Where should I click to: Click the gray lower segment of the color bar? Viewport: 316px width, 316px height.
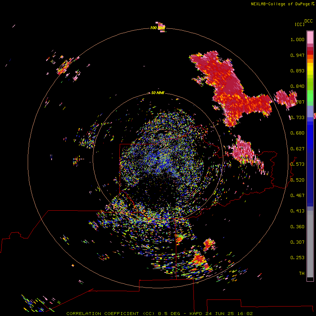(x=310, y=244)
